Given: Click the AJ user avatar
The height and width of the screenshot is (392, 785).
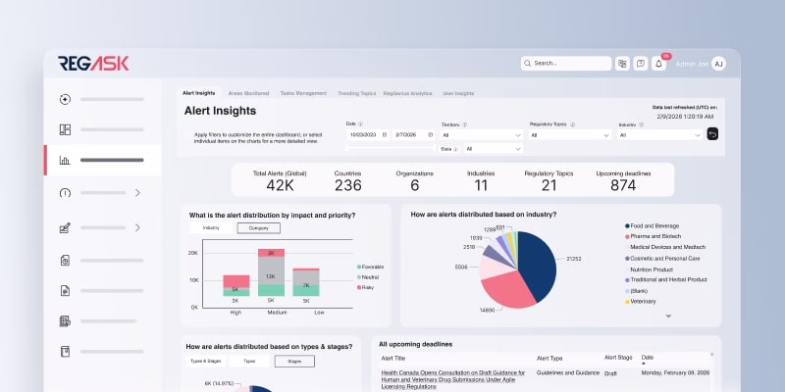Looking at the screenshot, I should coord(718,64).
